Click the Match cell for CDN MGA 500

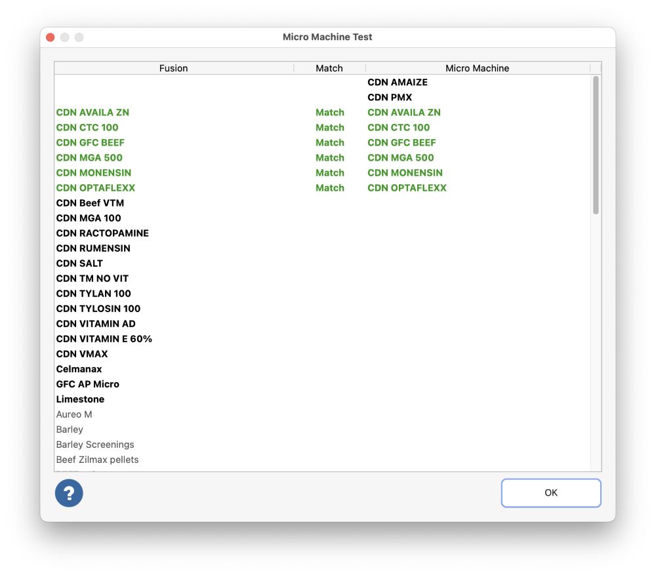(x=330, y=157)
